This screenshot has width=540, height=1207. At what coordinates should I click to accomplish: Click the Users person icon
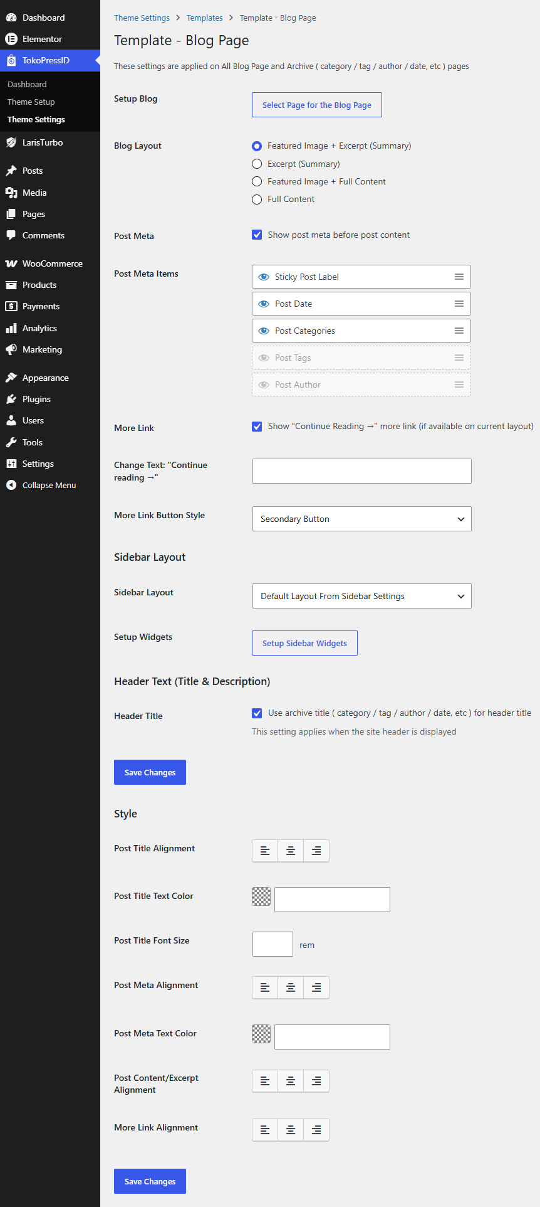tap(11, 420)
